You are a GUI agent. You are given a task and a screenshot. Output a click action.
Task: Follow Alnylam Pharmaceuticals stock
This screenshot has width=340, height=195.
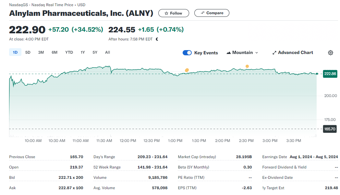point(174,13)
